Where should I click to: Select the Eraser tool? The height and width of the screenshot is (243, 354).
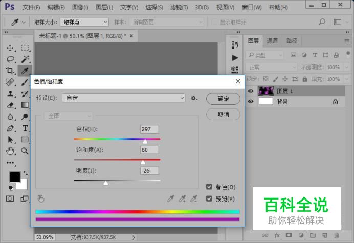click(x=10, y=105)
